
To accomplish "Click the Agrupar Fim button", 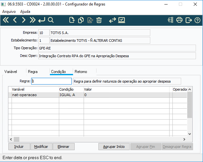I will tap(146, 147).
